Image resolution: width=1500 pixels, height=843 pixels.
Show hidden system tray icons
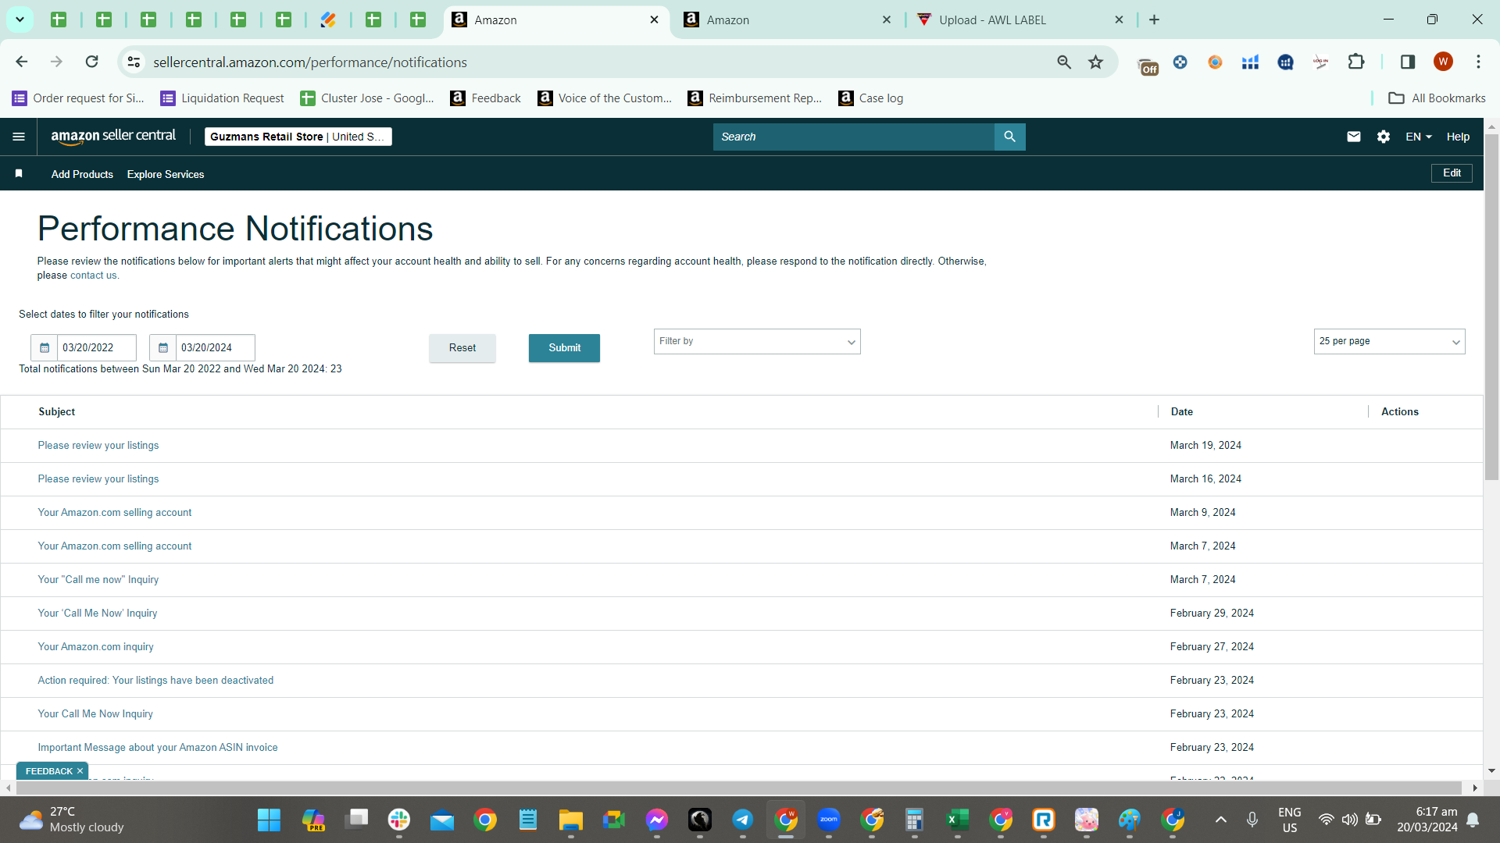(x=1220, y=820)
